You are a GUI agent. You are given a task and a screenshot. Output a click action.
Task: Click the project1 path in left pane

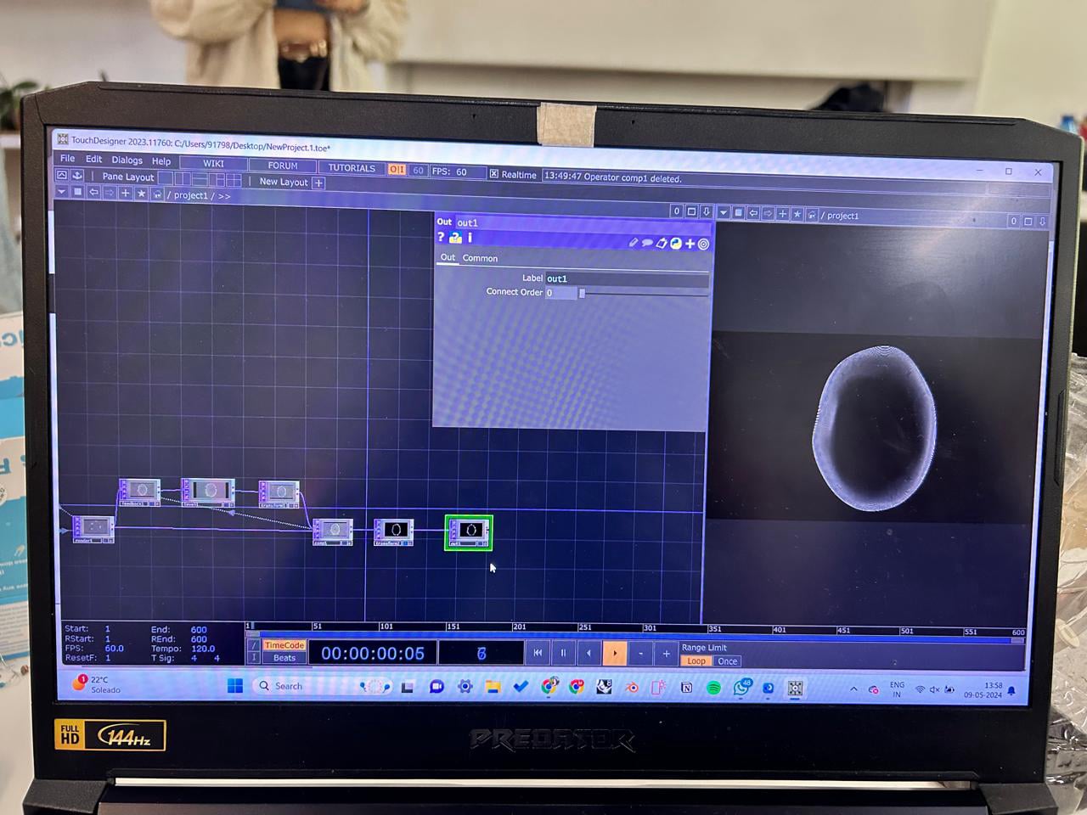pyautogui.click(x=190, y=195)
